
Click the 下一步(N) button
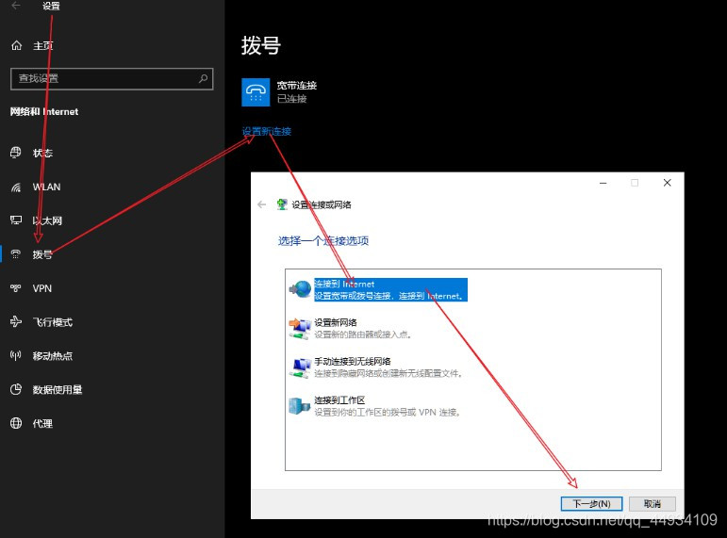pos(591,504)
